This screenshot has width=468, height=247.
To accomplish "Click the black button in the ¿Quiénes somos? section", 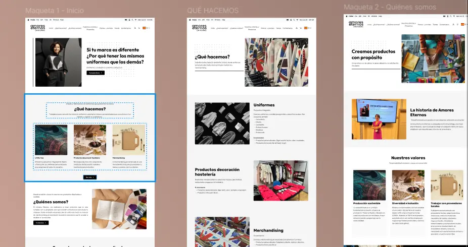I will [41, 222].
